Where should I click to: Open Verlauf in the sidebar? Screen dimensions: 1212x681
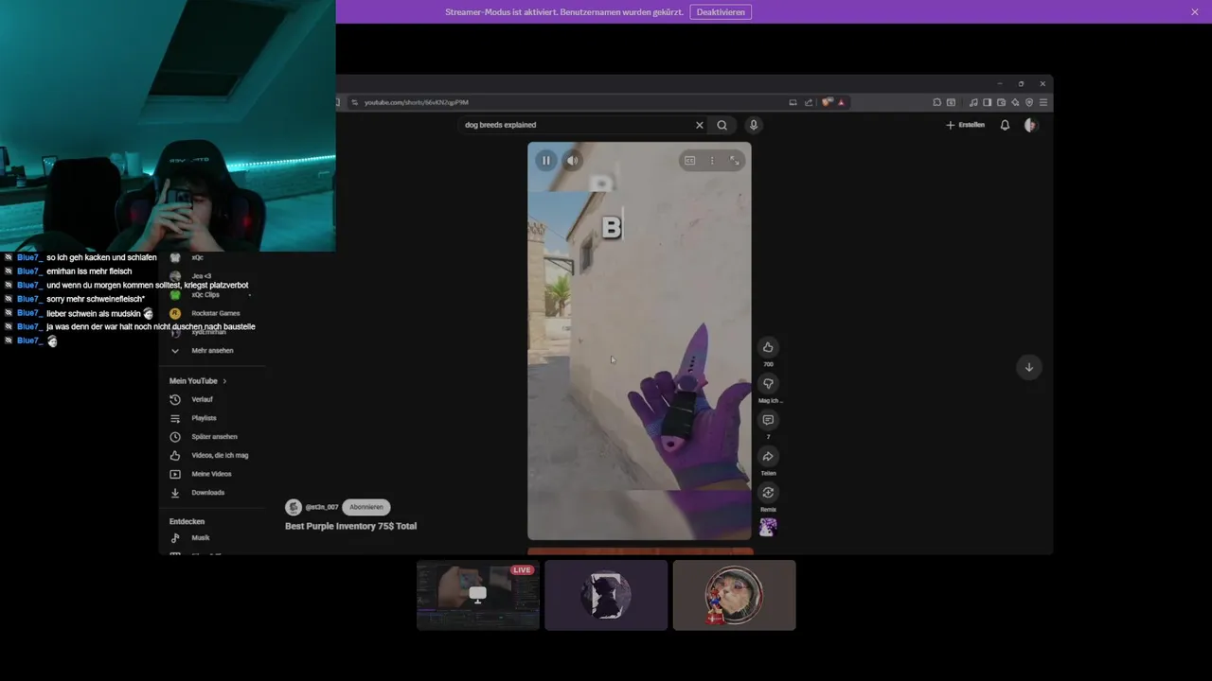click(192, 399)
